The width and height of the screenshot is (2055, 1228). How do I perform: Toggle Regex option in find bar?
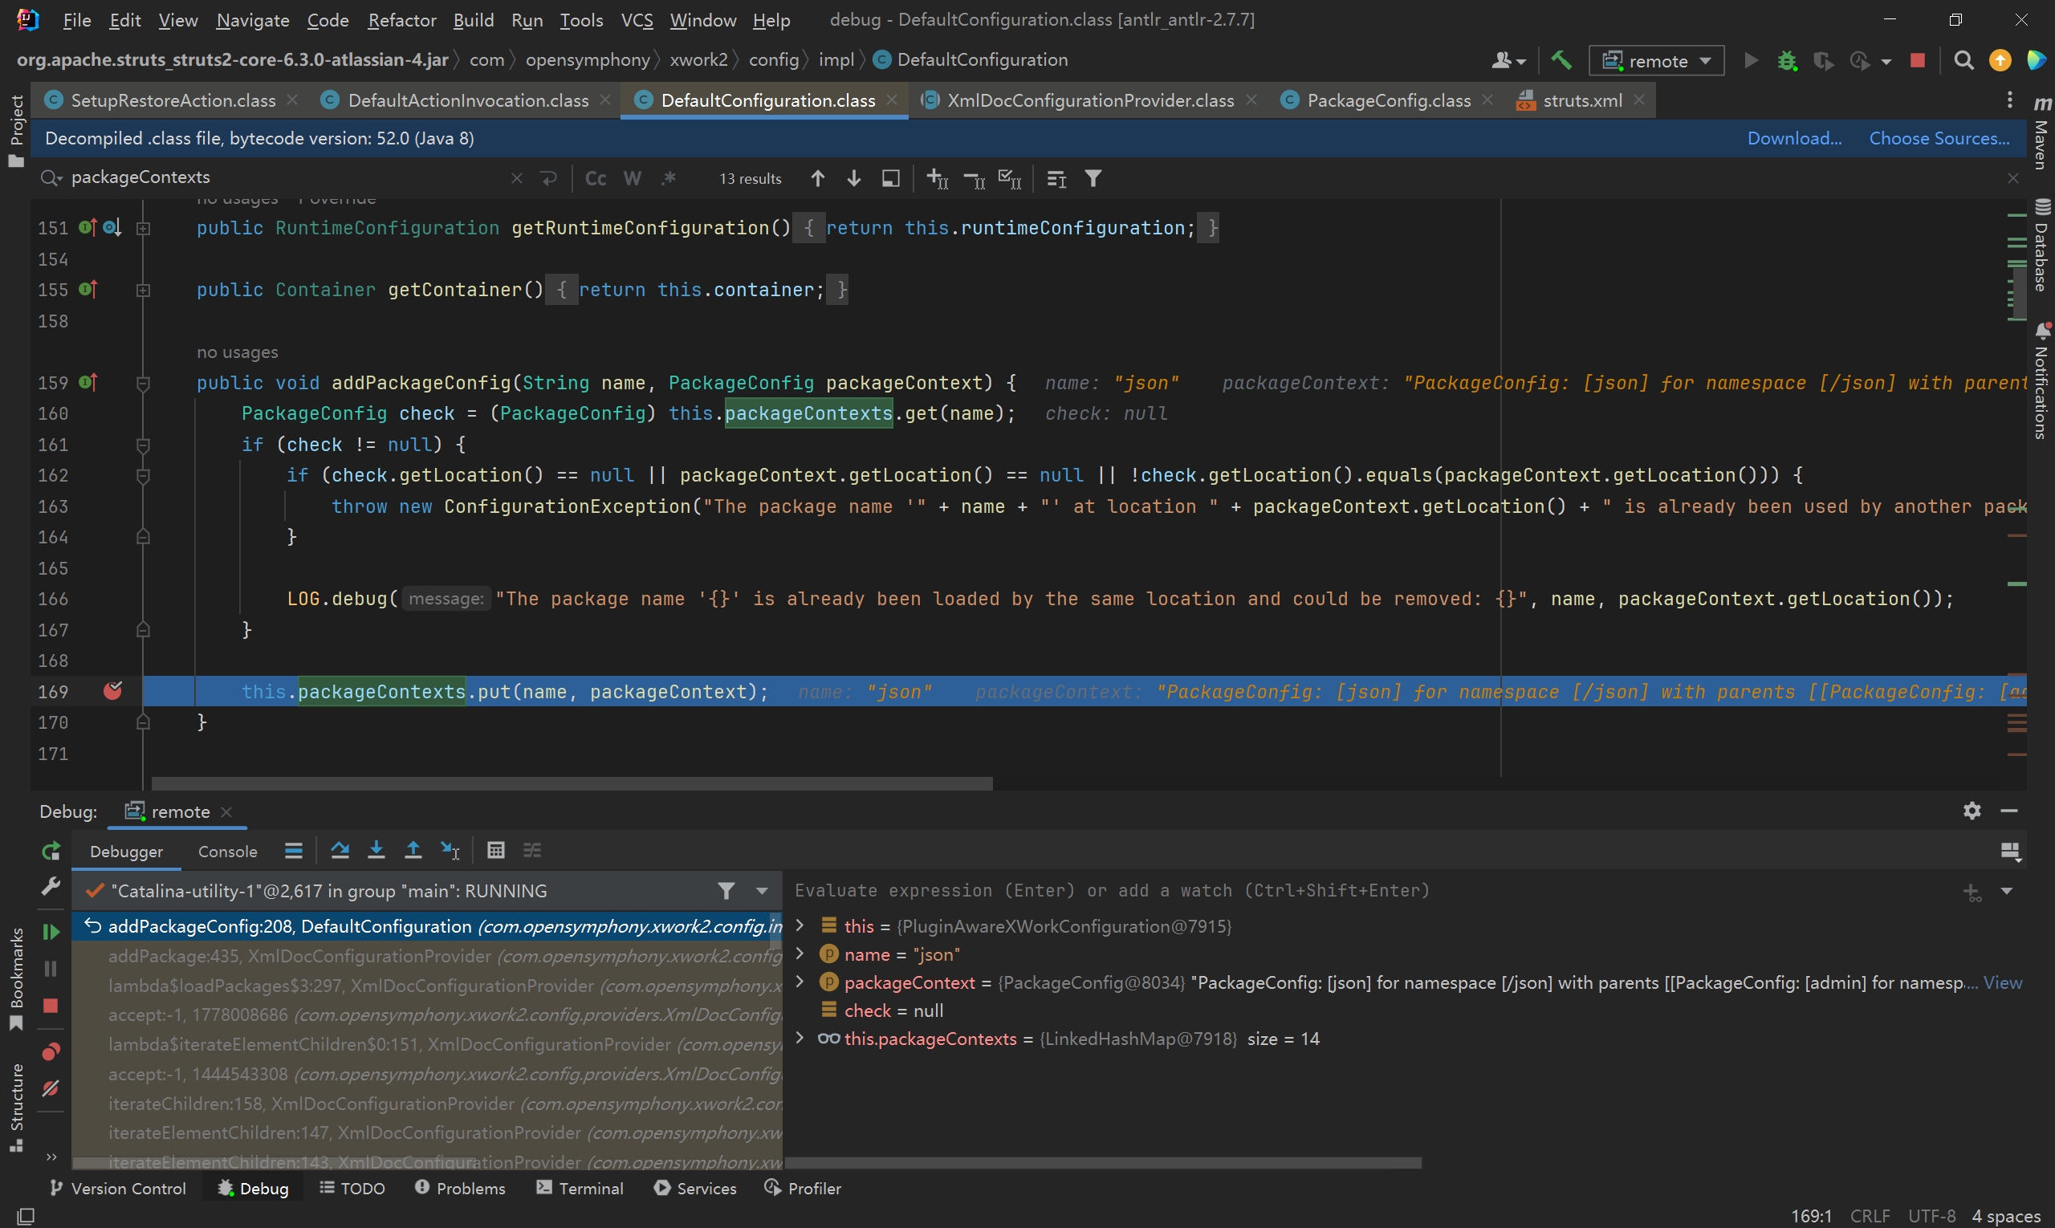coord(669,178)
